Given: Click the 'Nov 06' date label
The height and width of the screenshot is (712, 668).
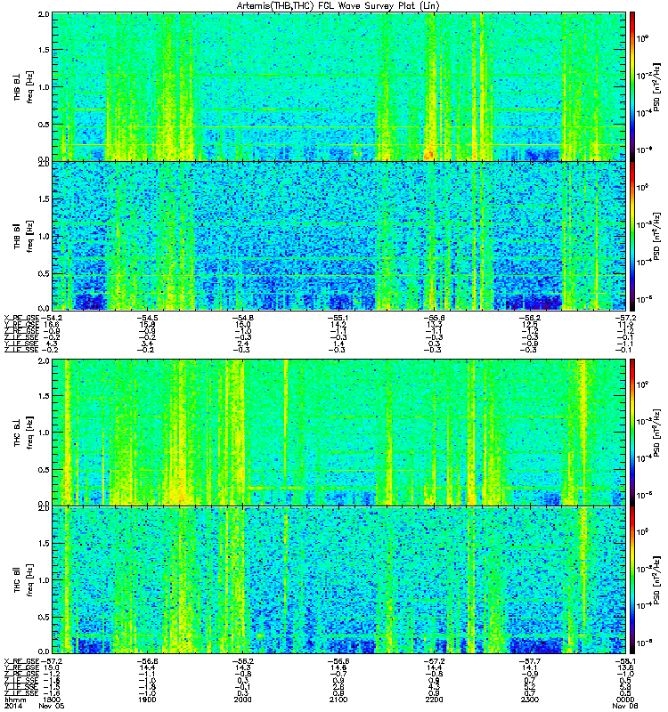Looking at the screenshot, I should 625,706.
